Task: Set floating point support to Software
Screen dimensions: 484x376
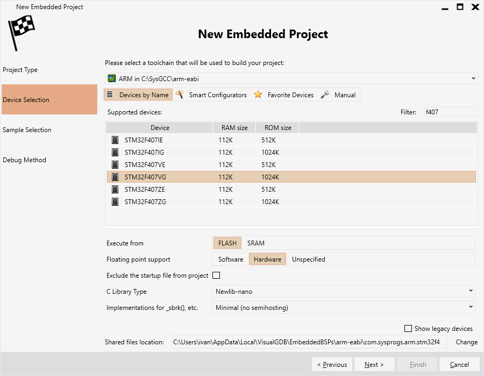Action: (x=231, y=259)
